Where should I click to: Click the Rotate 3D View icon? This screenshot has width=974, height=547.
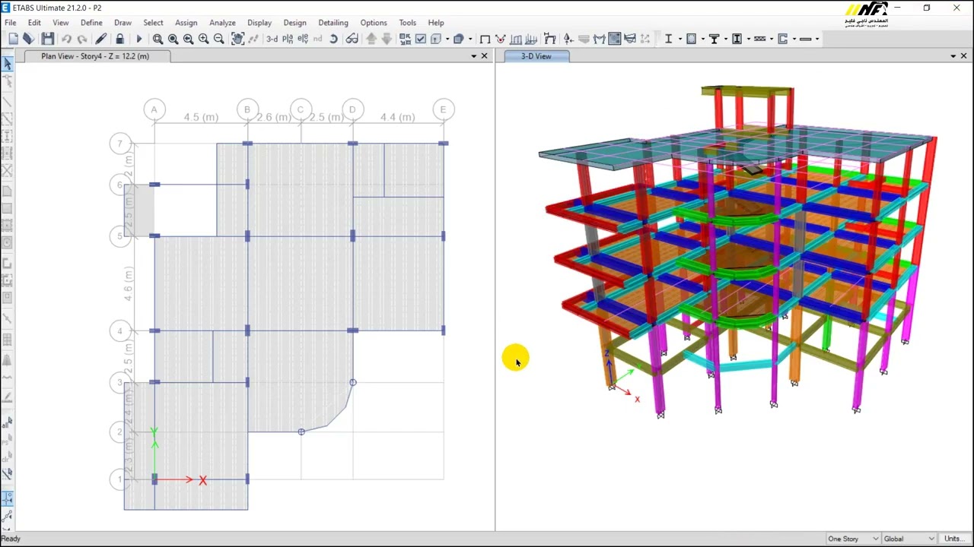coord(333,39)
